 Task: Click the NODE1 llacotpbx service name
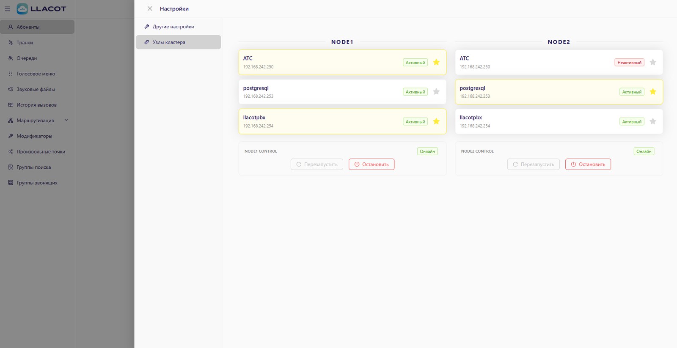point(254,118)
